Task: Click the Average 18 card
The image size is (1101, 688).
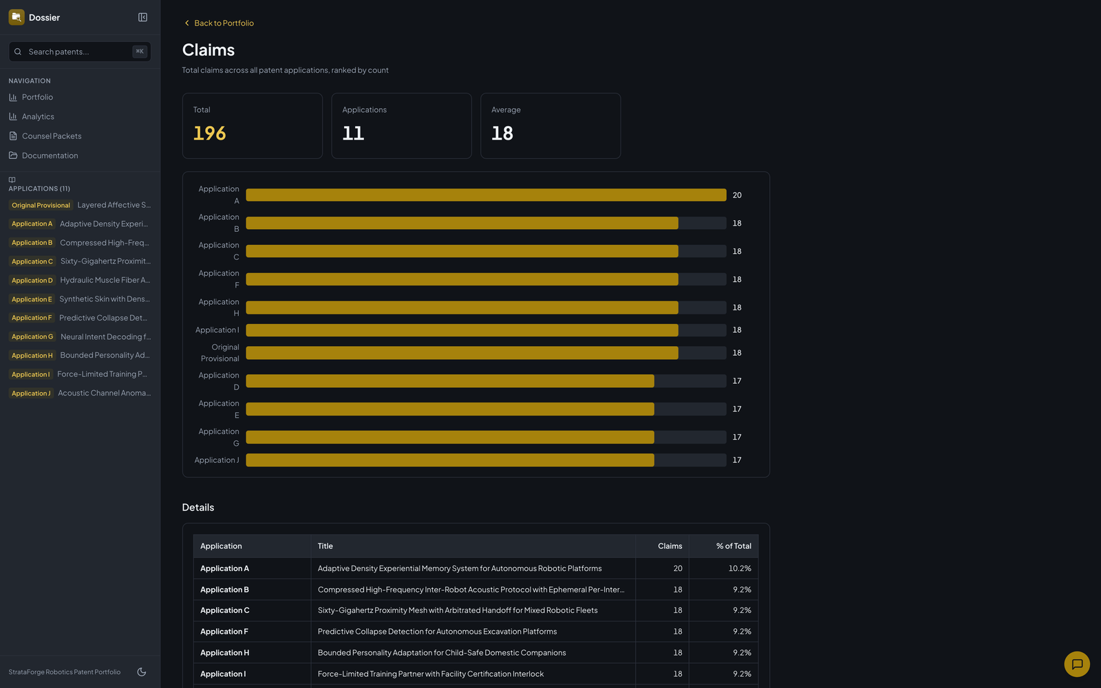Action: click(x=550, y=126)
